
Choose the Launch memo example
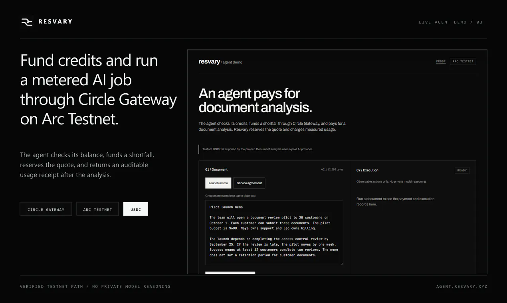point(218,183)
